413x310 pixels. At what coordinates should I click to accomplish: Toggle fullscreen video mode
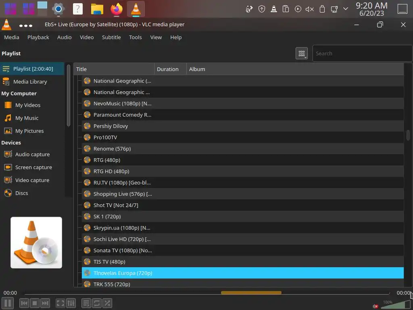(60, 303)
